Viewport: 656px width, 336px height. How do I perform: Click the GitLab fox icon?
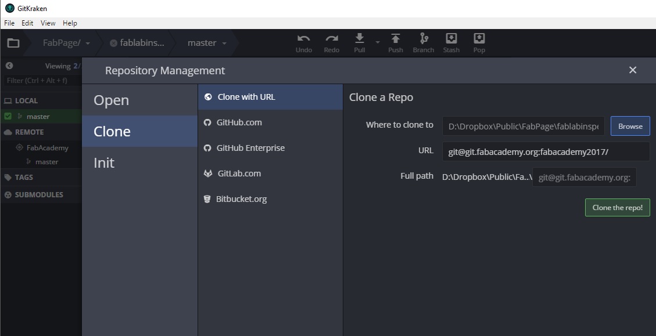coord(208,174)
